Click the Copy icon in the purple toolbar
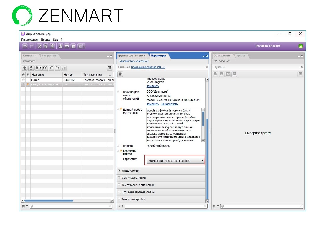Viewport: 322px width, 242px height. click(46, 46)
